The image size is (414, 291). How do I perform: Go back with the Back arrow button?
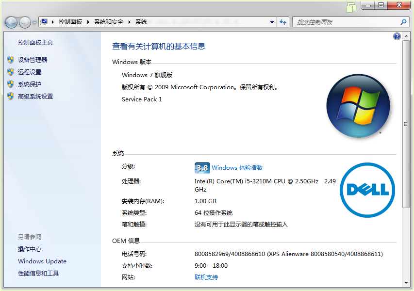tap(11, 22)
